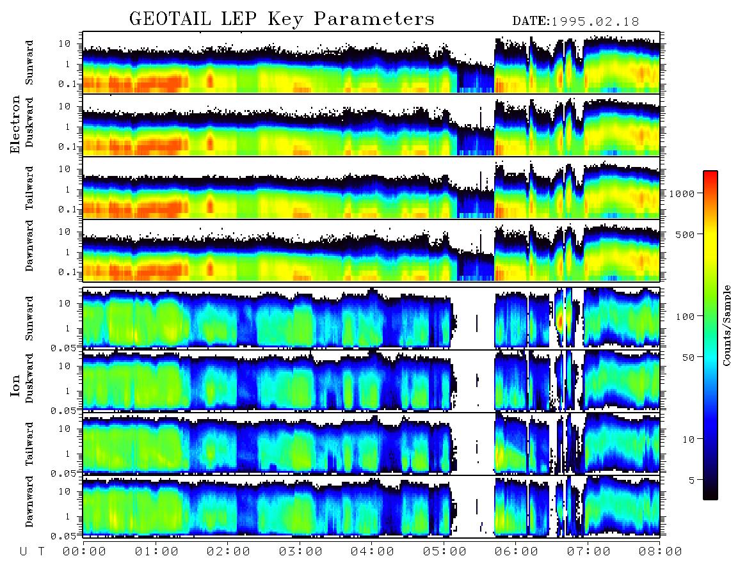Select the Ion Duskward panel label
The width and height of the screenshot is (731, 563).
tap(29, 378)
